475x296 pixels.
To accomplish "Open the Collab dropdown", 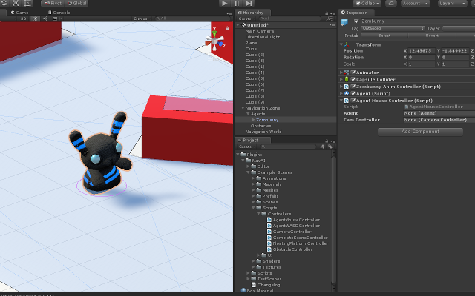I will point(367,3).
